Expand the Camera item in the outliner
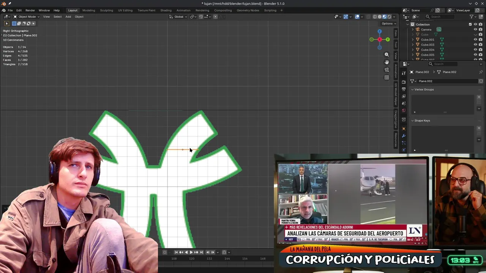This screenshot has height=273, width=486. click(413, 30)
